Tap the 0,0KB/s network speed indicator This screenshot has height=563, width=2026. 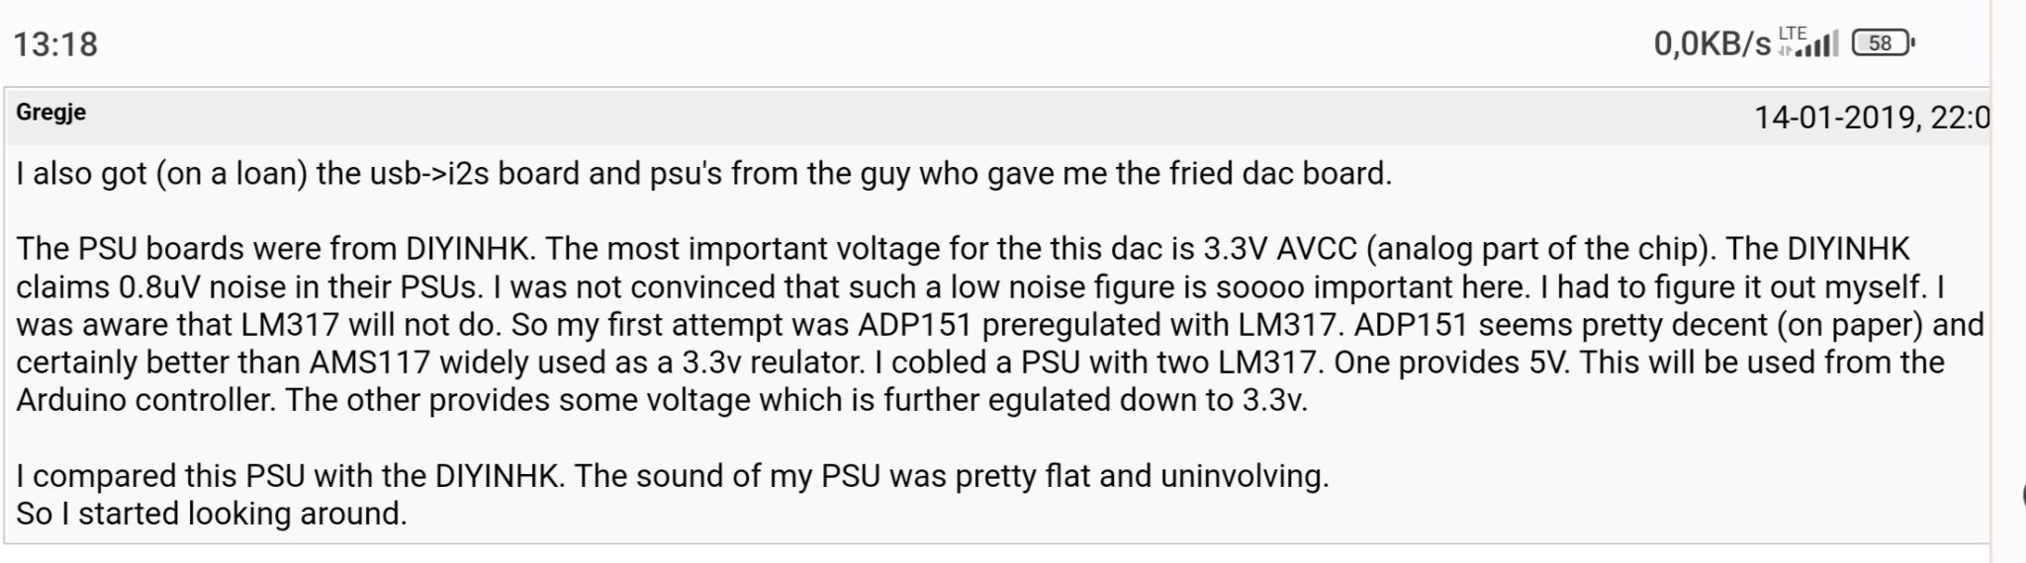click(1712, 43)
